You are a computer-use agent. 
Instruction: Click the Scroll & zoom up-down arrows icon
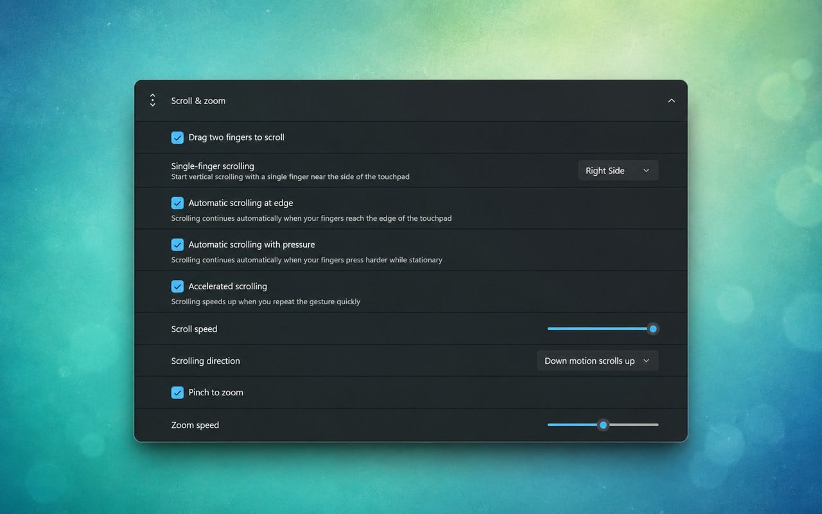point(153,100)
